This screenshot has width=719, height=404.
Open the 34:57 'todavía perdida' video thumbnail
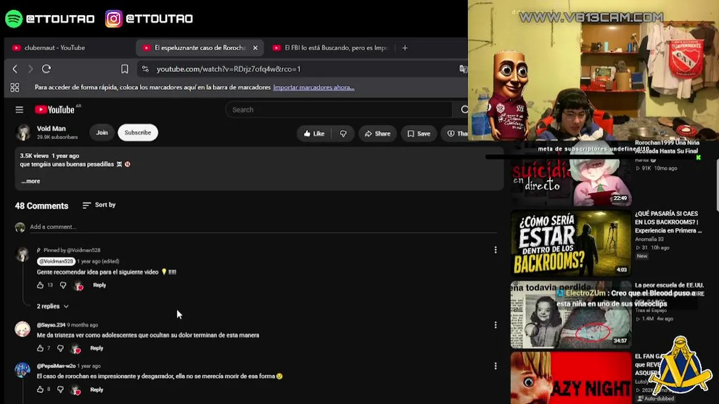tap(571, 315)
